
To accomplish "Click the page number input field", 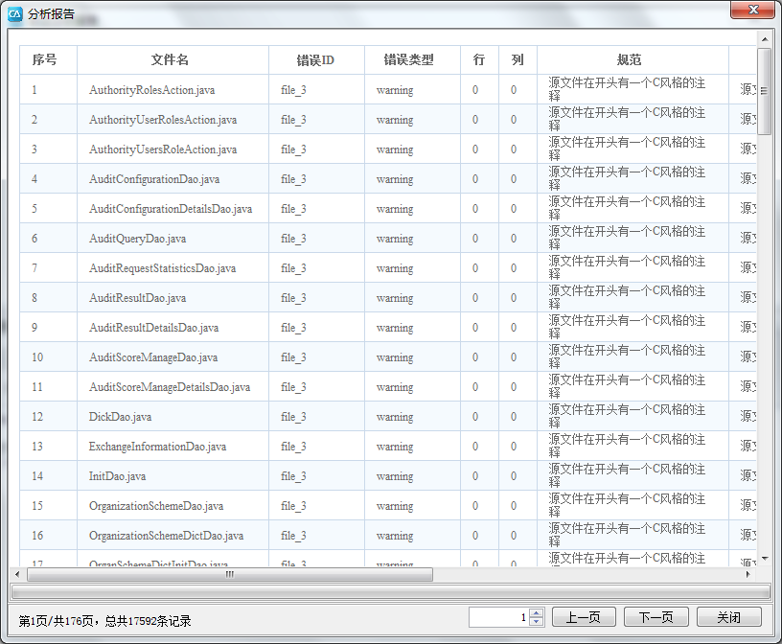I will point(498,617).
